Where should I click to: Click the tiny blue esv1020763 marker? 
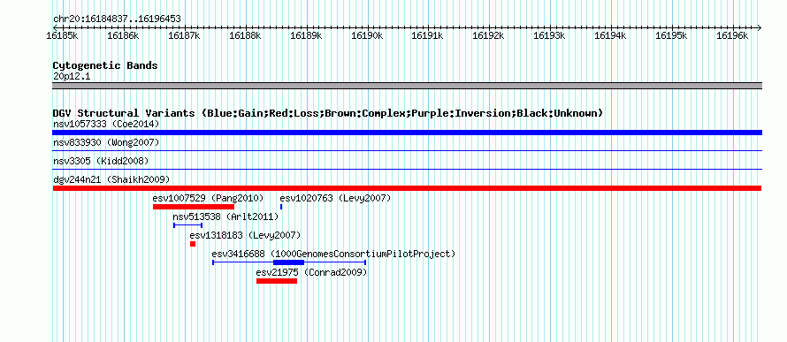click(x=281, y=207)
